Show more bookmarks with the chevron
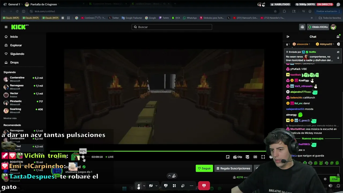The image size is (343, 193). pos(312,18)
